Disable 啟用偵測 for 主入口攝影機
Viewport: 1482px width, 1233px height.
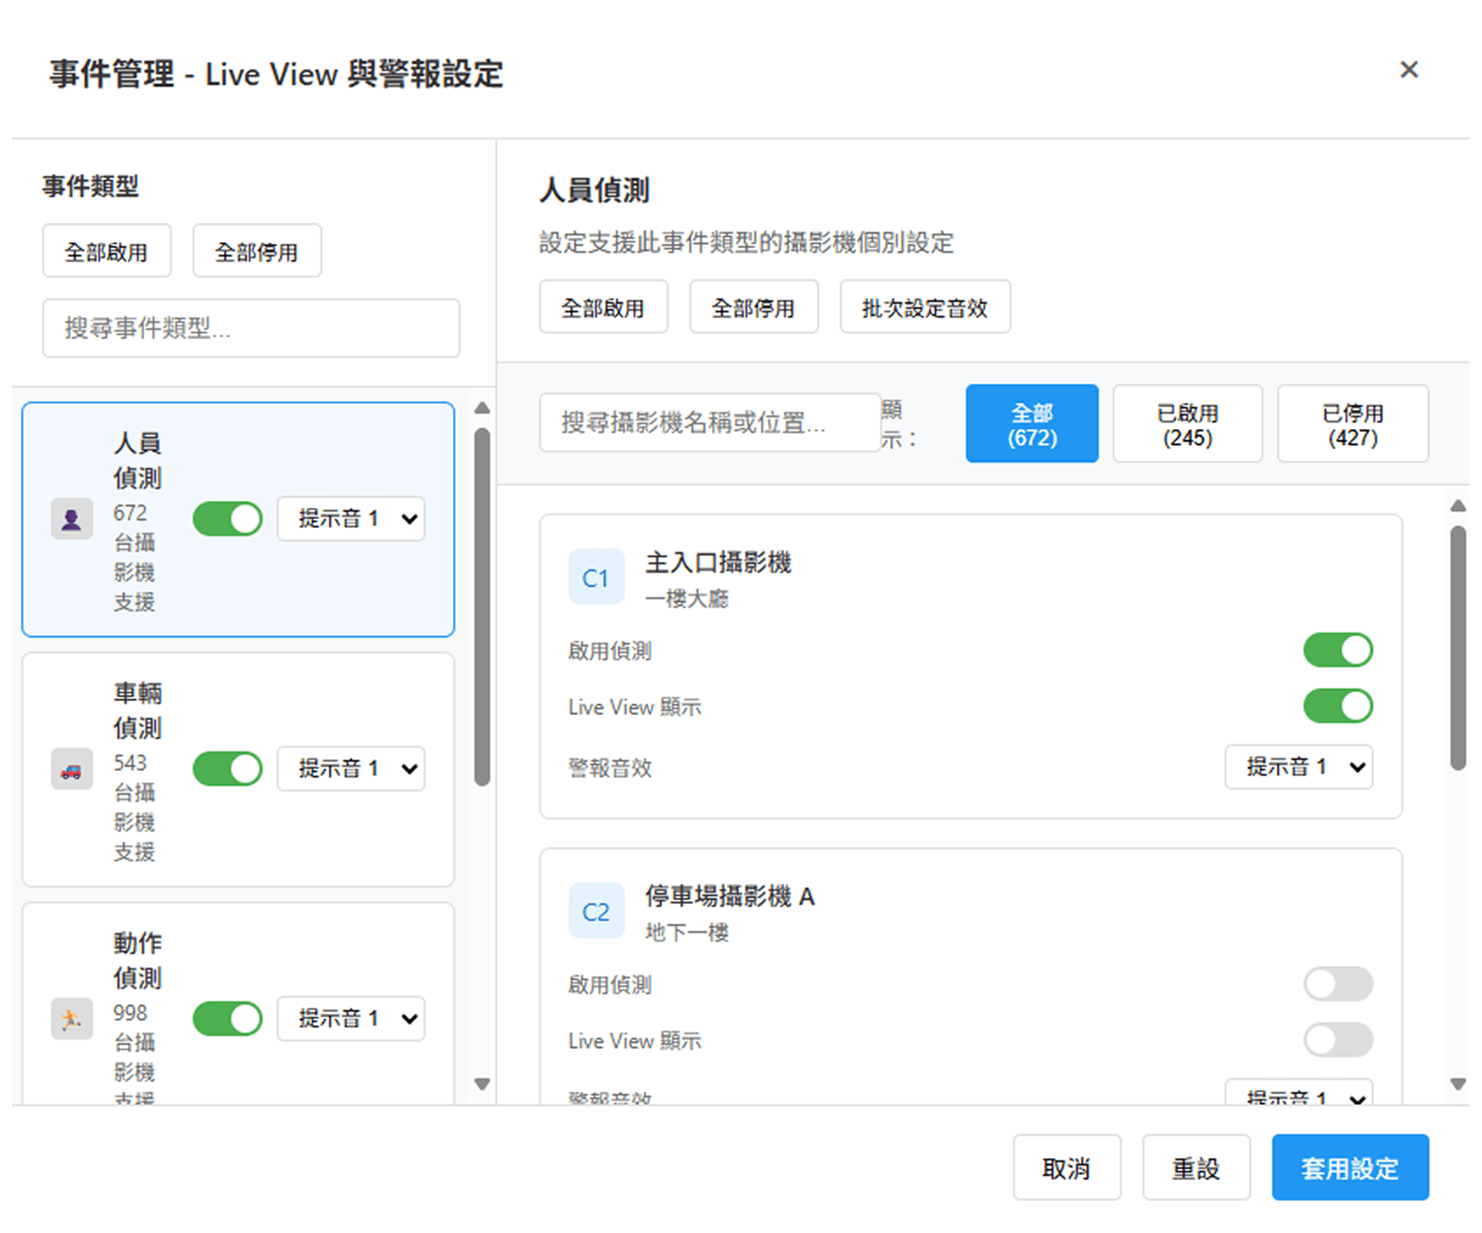tap(1337, 650)
